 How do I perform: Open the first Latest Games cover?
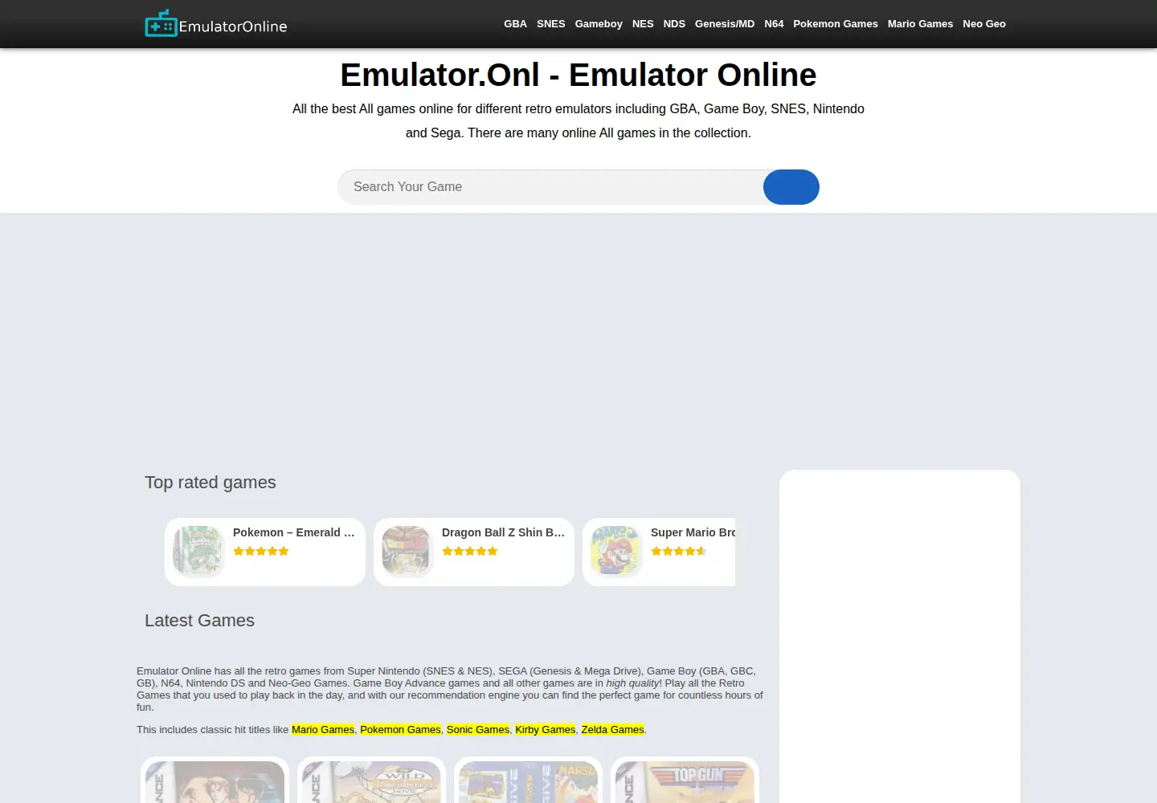tap(215, 781)
